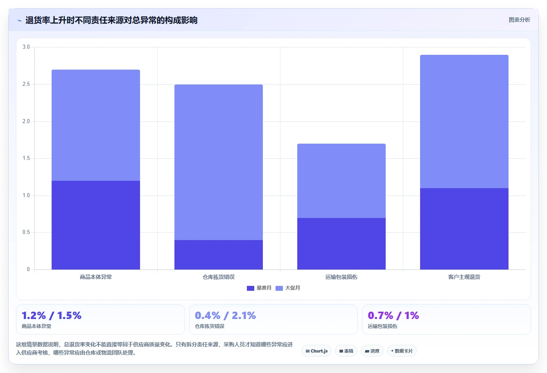Viewport: 547px width, 373px height.
Task: Click the 仓库拣货错误 x-axis label
Action: pos(219,277)
